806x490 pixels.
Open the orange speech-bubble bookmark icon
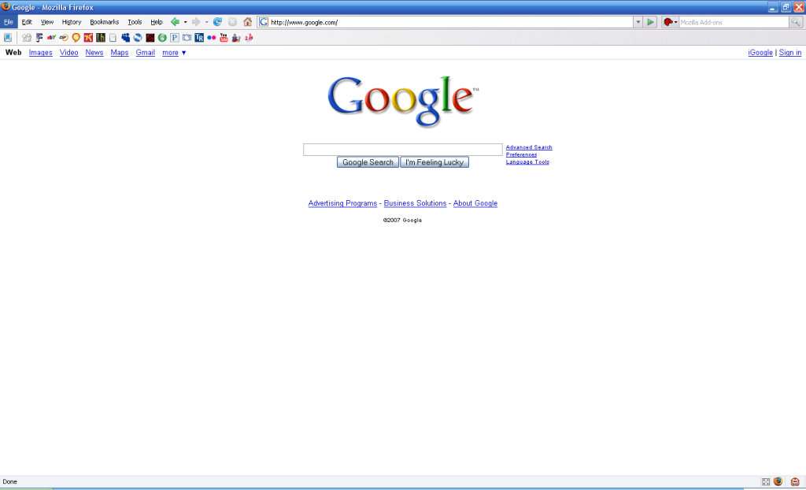[x=76, y=38]
